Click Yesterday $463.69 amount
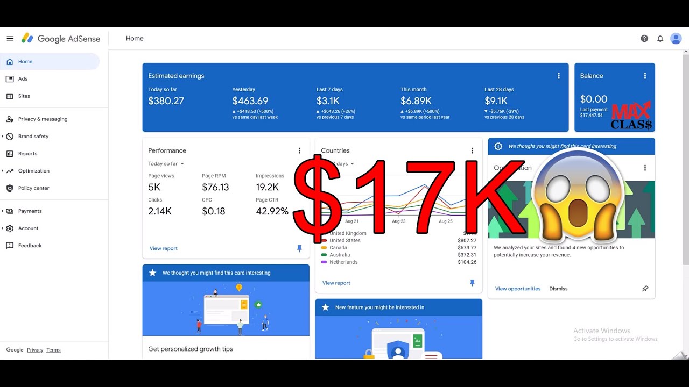The height and width of the screenshot is (387, 689). 250,101
